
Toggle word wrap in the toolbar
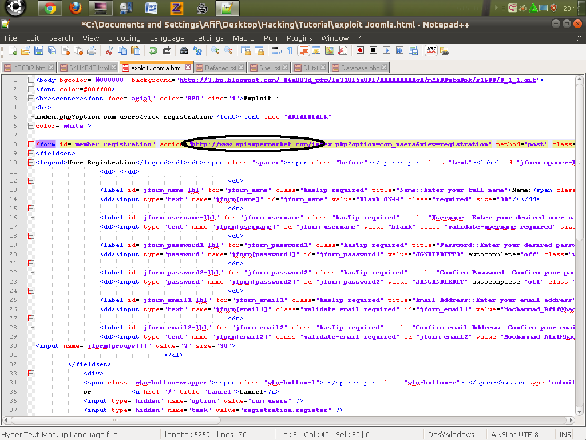pos(276,51)
